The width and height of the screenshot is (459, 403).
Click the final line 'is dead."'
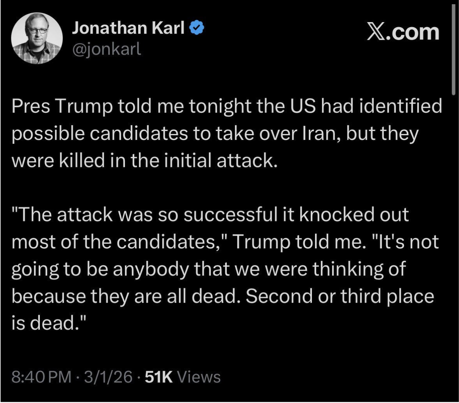click(x=48, y=324)
